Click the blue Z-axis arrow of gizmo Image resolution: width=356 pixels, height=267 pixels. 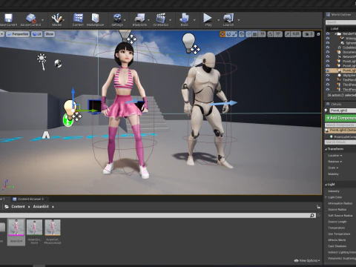(73, 95)
